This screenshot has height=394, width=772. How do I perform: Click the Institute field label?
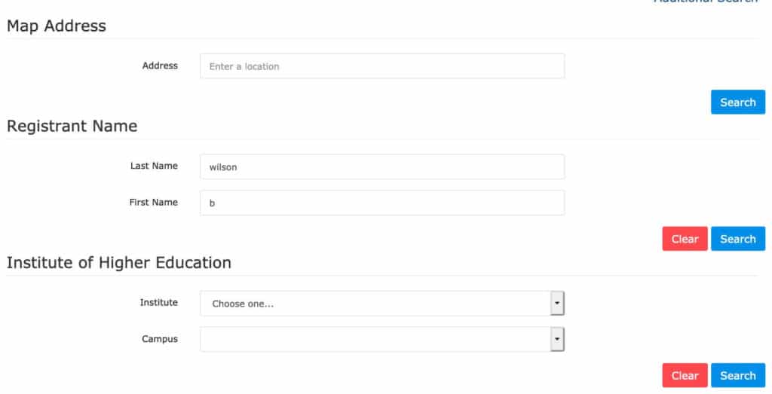click(158, 303)
